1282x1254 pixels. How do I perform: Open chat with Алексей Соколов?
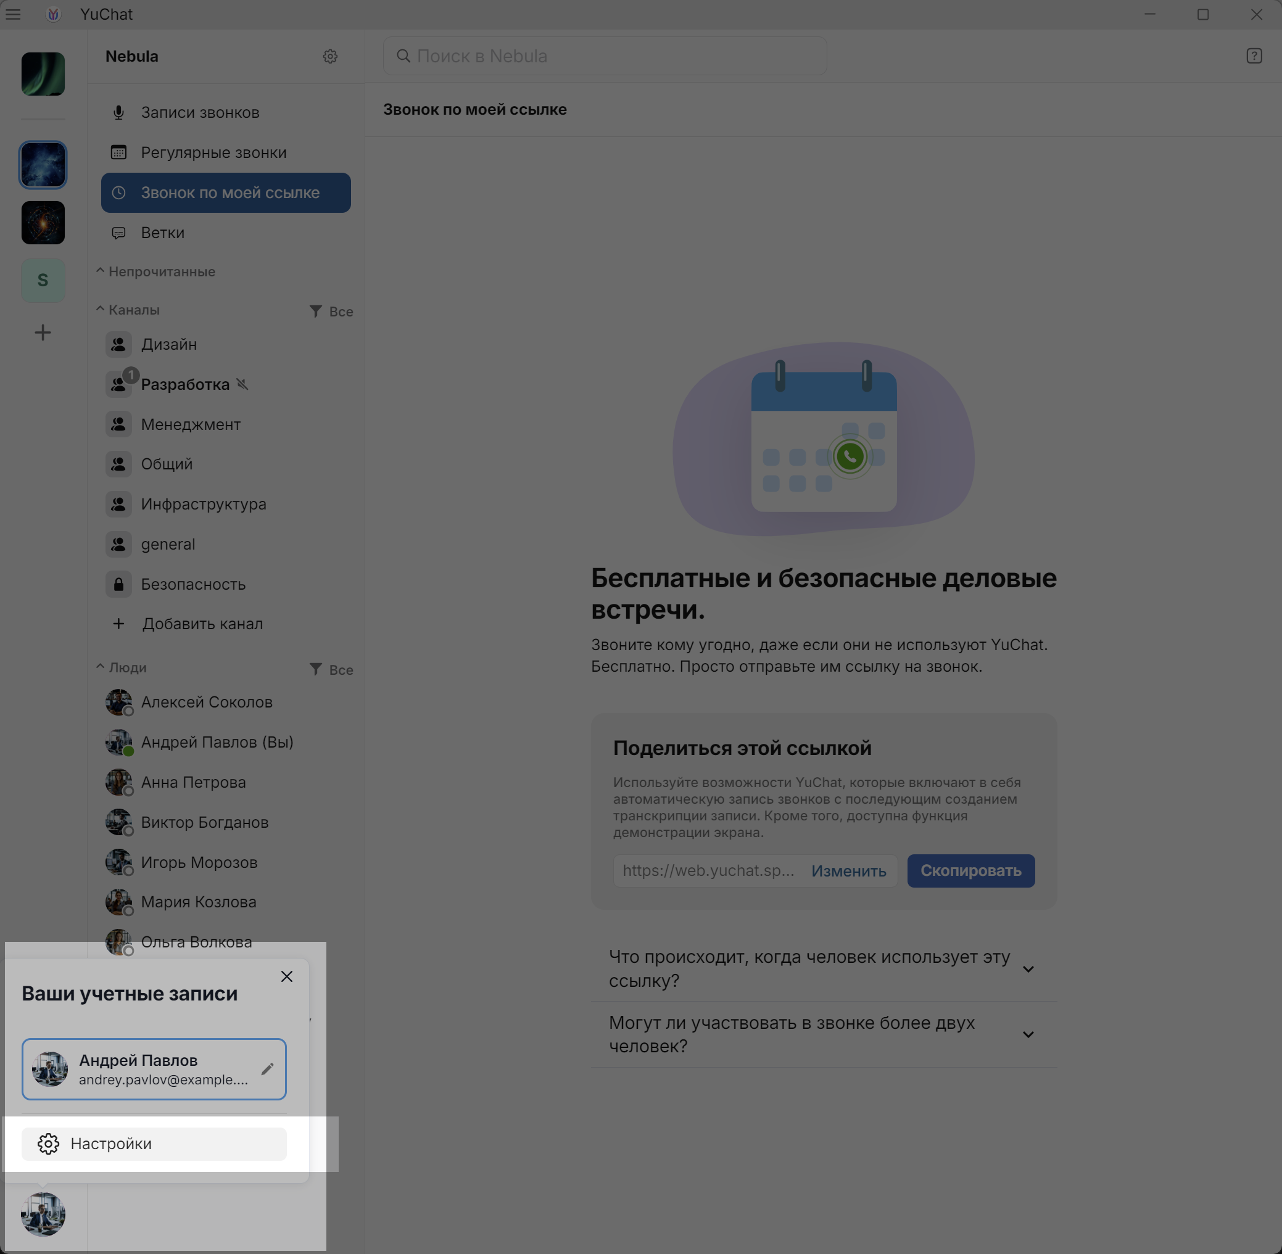[225, 703]
